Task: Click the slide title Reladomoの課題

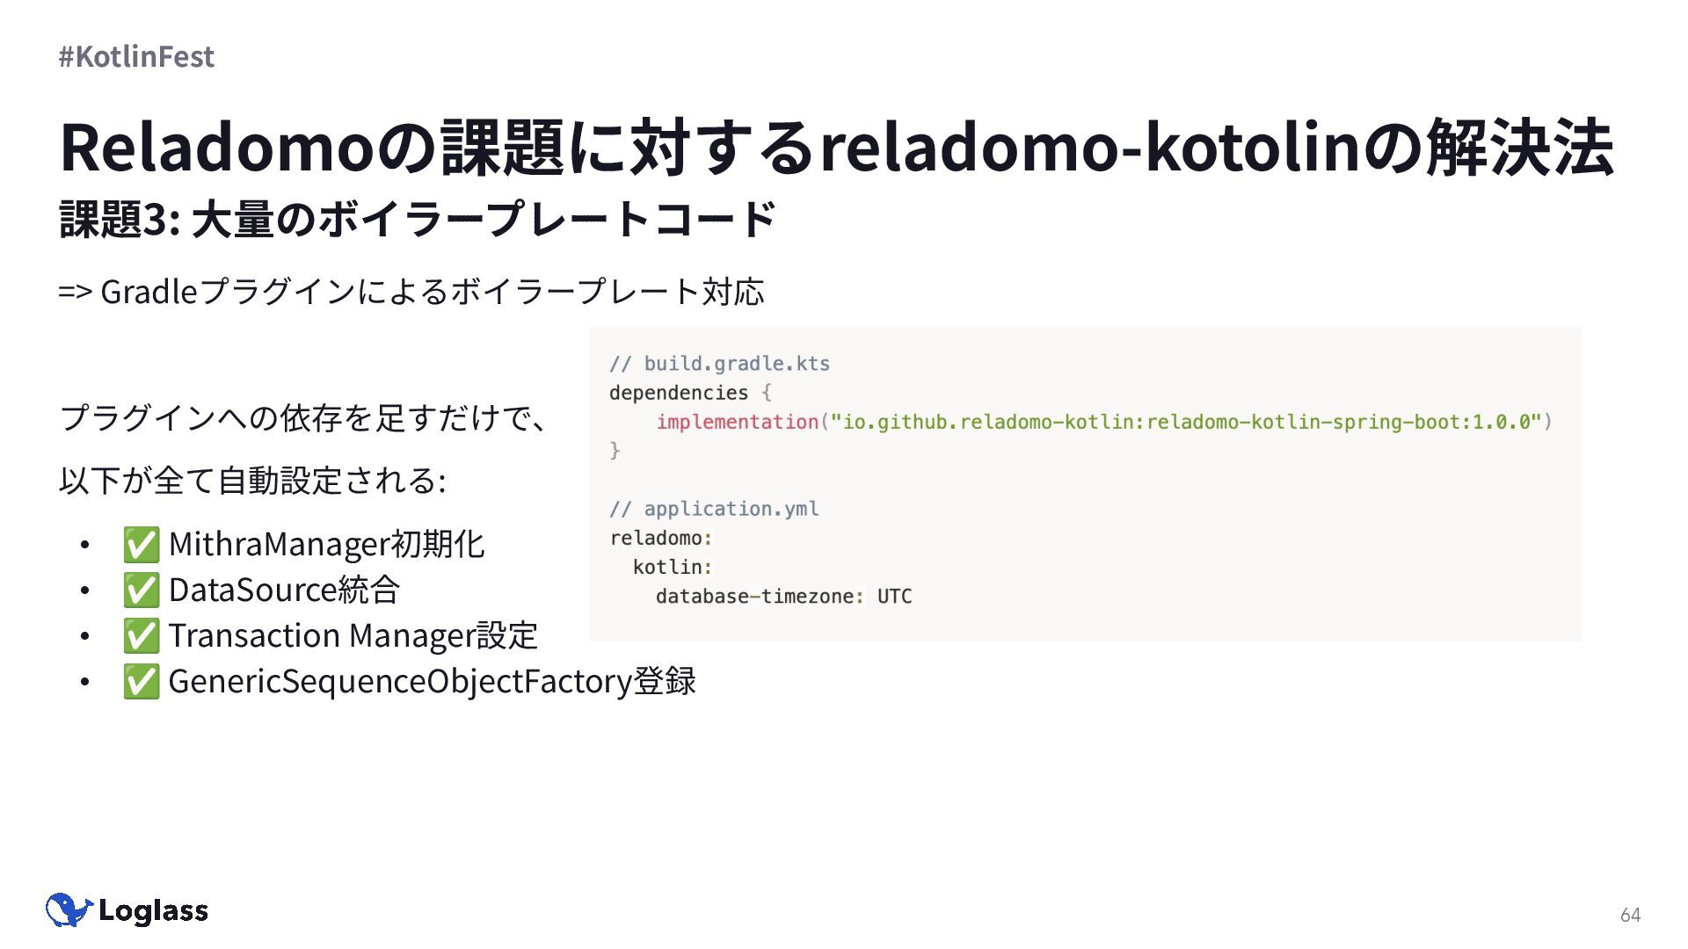Action: (836, 147)
